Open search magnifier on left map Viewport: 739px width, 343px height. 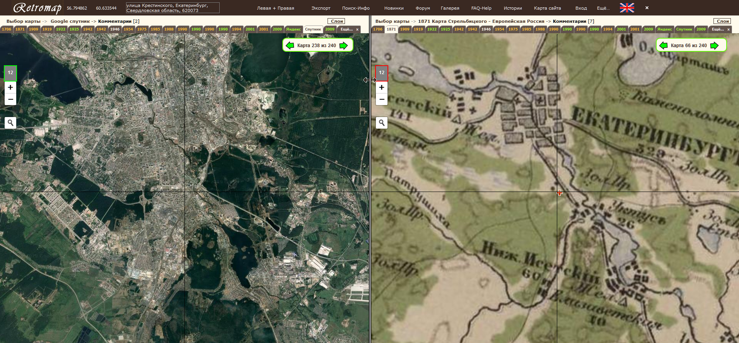(x=10, y=123)
